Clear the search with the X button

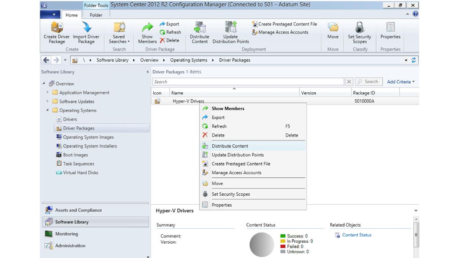(349, 82)
